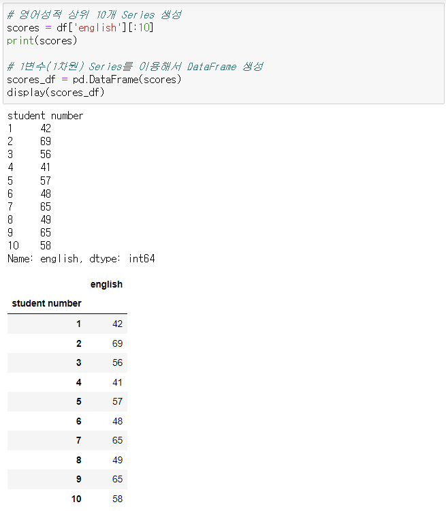Click the print(scores) code line
Viewport: 446px width, 511px height.
42,41
